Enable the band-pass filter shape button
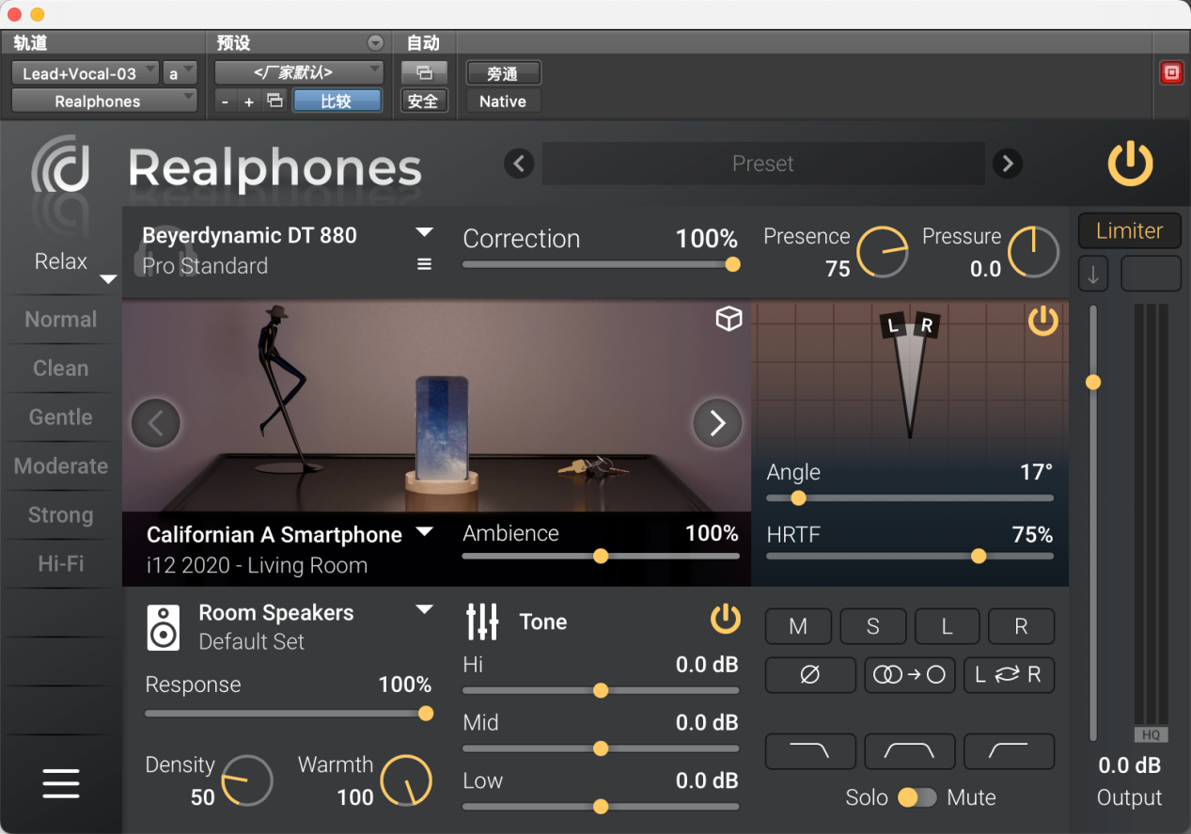Screen dimensions: 1191x834 [x=909, y=751]
